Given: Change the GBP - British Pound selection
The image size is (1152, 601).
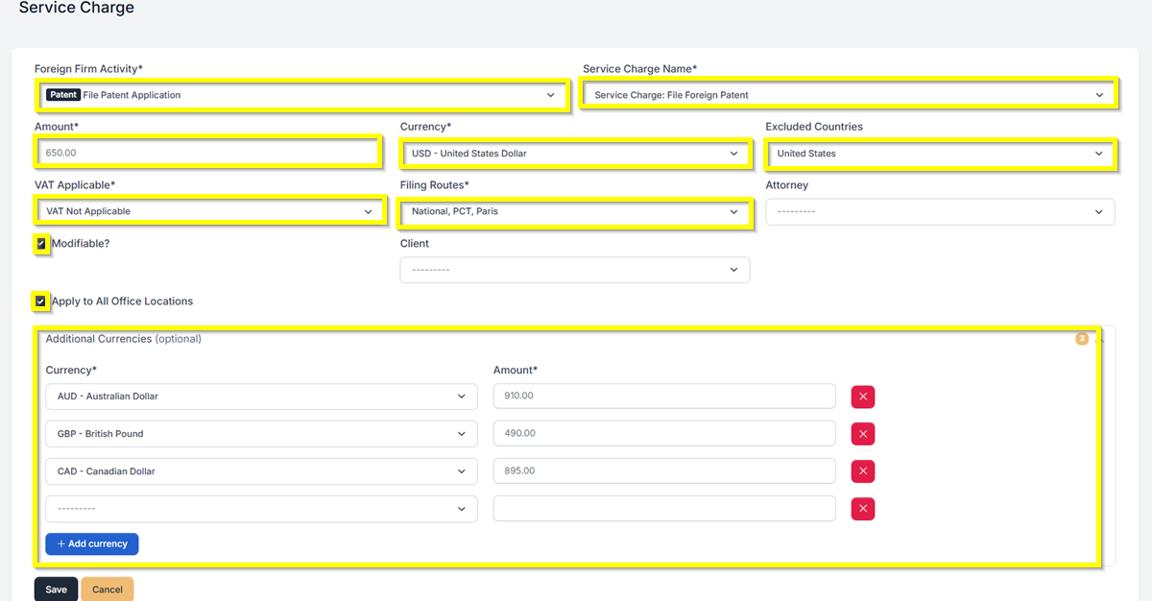Looking at the screenshot, I should 261,434.
